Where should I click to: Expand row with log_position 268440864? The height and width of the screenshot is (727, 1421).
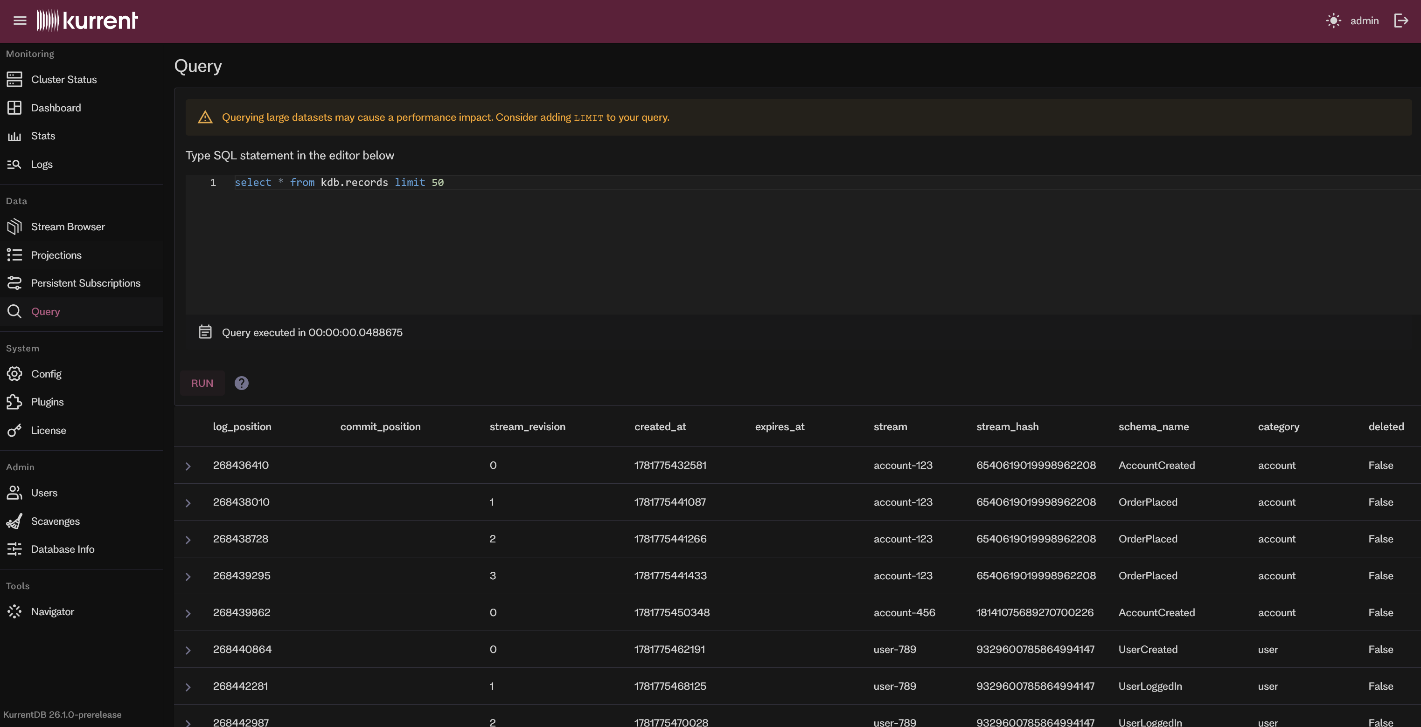tap(188, 651)
